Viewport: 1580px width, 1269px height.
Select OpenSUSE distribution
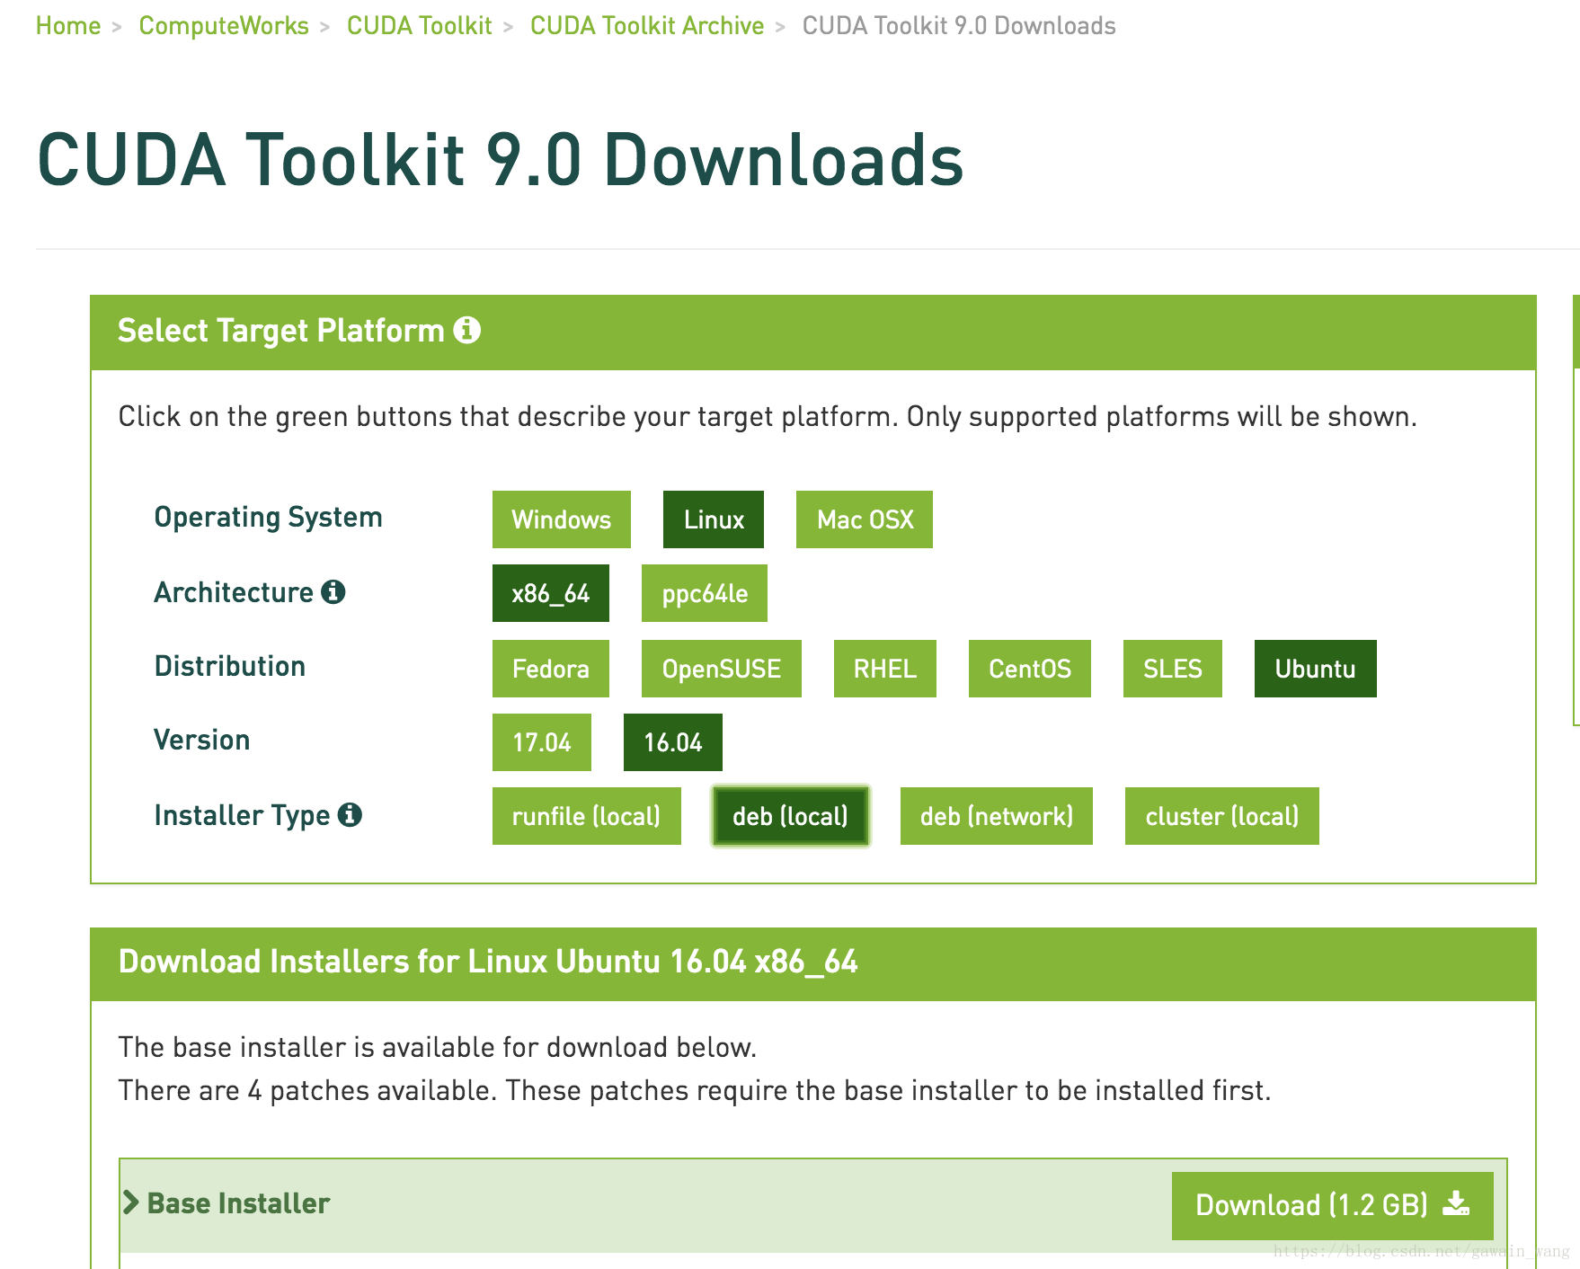pyautogui.click(x=722, y=669)
